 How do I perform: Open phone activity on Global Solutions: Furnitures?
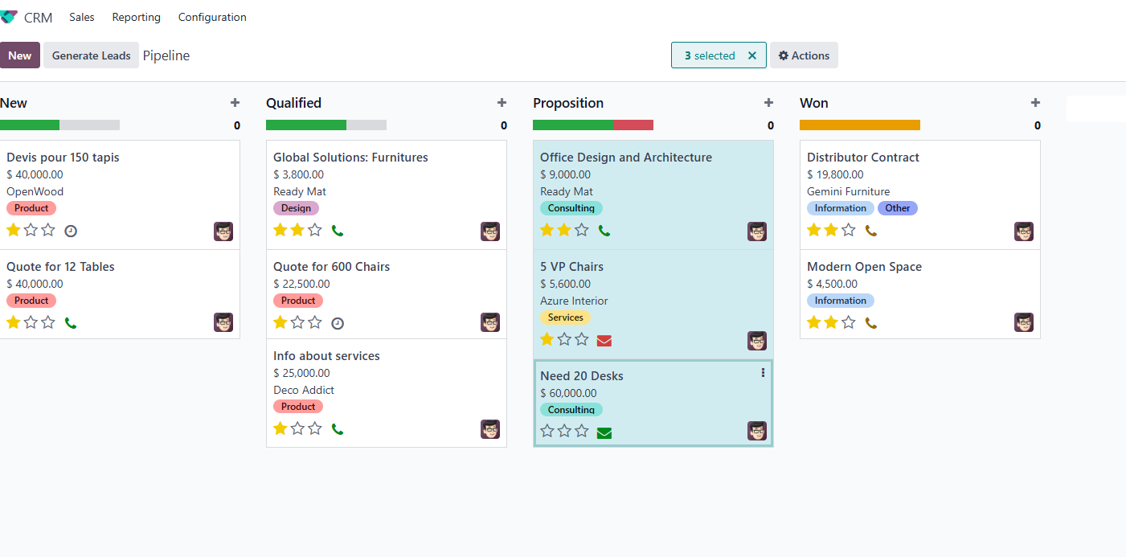tap(338, 231)
